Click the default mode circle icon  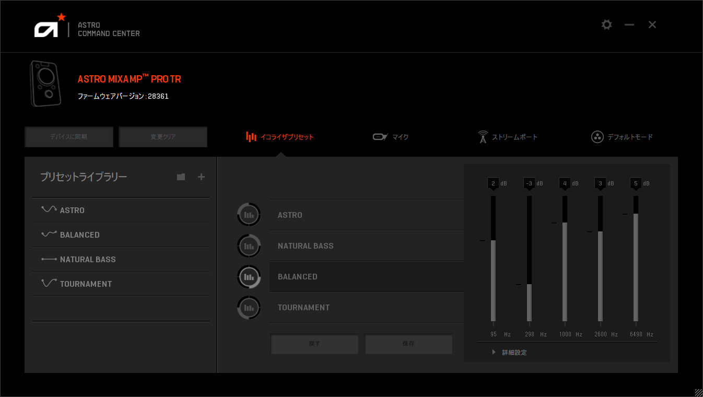(x=597, y=137)
